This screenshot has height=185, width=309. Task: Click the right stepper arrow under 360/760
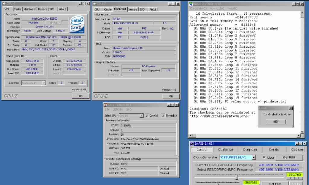299,178
